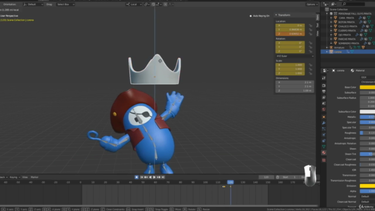The image size is (375, 211).
Task: Click the search magnifier in the outliner
Action: 345,4
